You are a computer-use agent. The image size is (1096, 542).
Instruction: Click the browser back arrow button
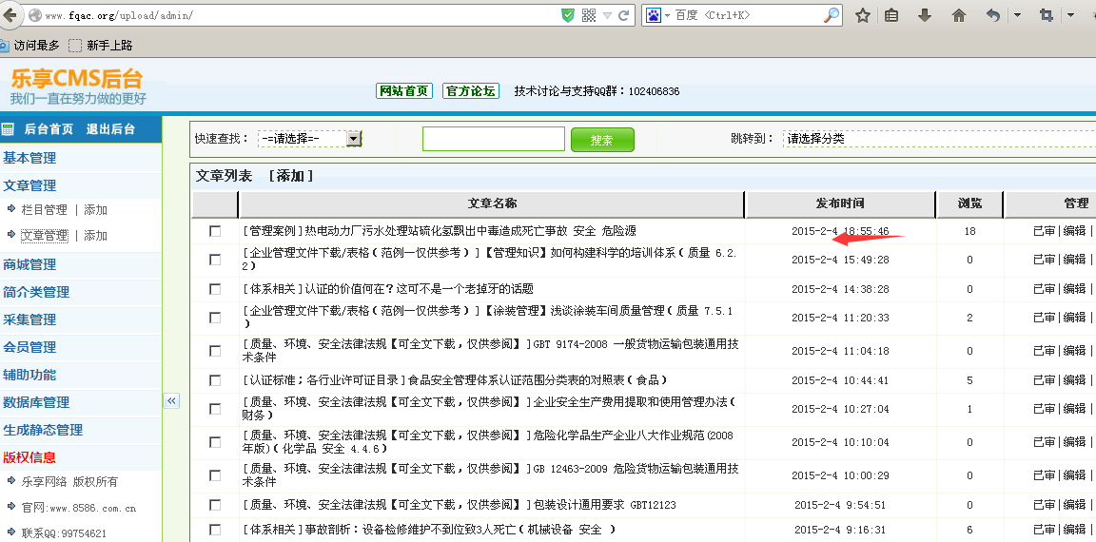point(10,14)
